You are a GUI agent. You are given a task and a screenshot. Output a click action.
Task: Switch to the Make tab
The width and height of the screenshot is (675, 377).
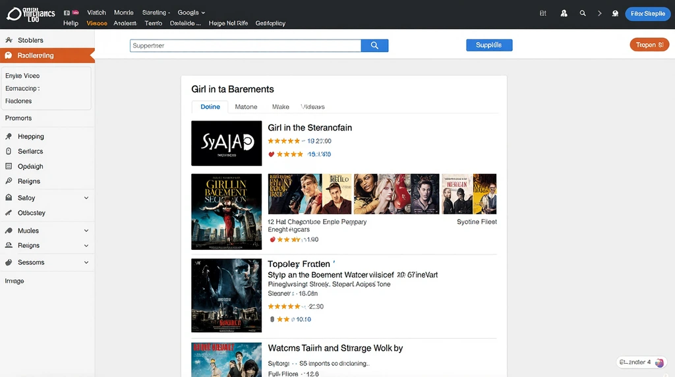pos(281,107)
